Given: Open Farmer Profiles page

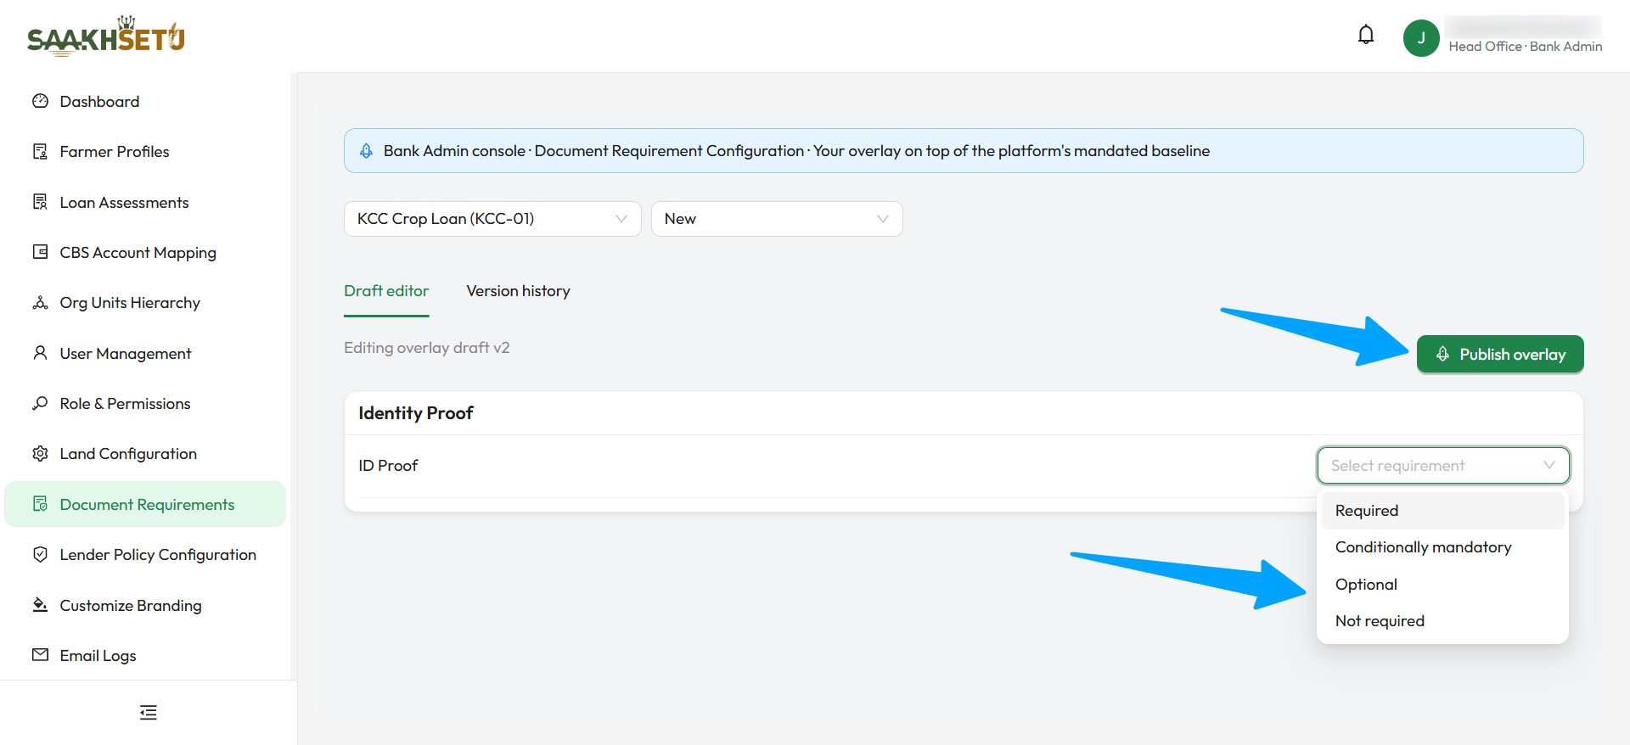Looking at the screenshot, I should (145, 151).
